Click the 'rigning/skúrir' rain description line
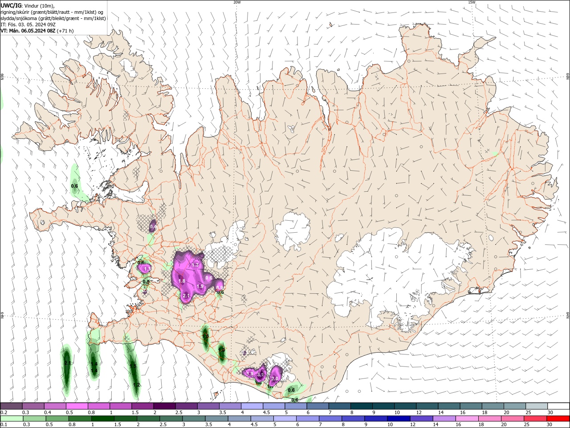 (x=52, y=12)
